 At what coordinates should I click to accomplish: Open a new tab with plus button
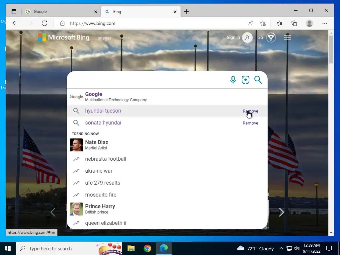(x=186, y=12)
